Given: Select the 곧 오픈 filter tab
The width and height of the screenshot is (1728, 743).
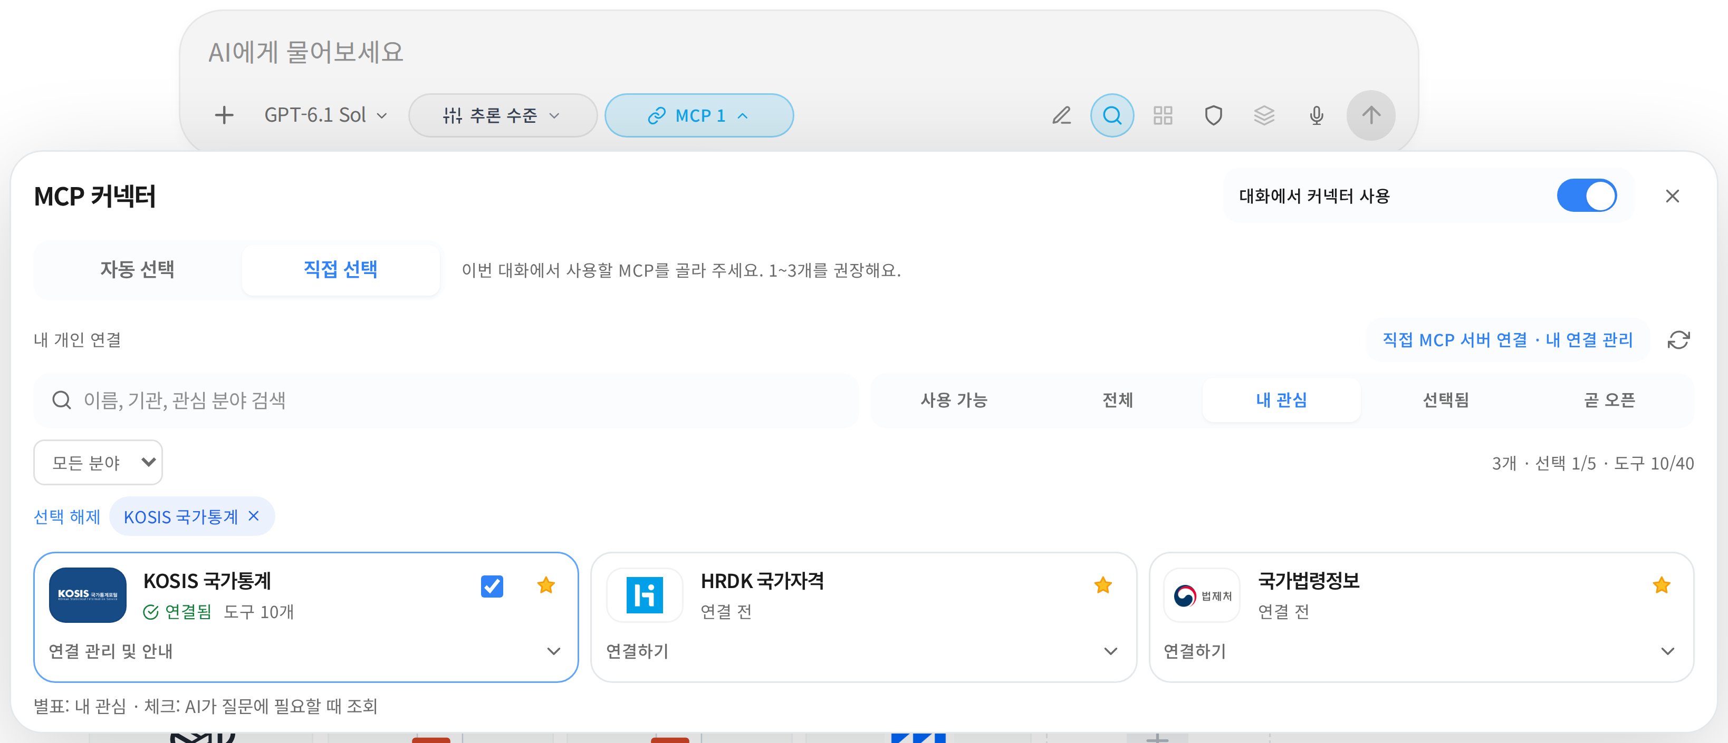Looking at the screenshot, I should 1609,400.
